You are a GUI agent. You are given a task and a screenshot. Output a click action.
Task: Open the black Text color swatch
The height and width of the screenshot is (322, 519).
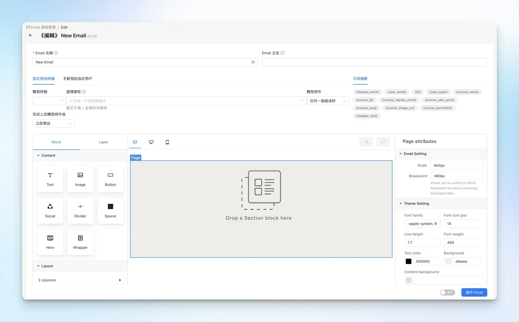(x=408, y=261)
